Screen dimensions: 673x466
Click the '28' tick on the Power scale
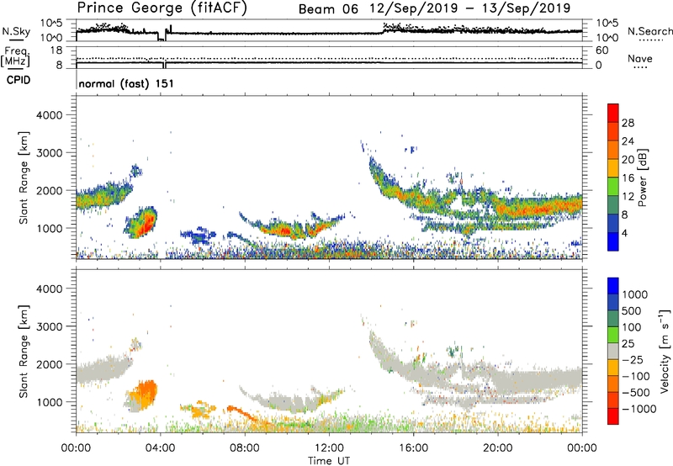pyautogui.click(x=628, y=123)
